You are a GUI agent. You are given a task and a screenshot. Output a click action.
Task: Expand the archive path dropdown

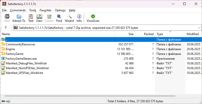coord(199,28)
